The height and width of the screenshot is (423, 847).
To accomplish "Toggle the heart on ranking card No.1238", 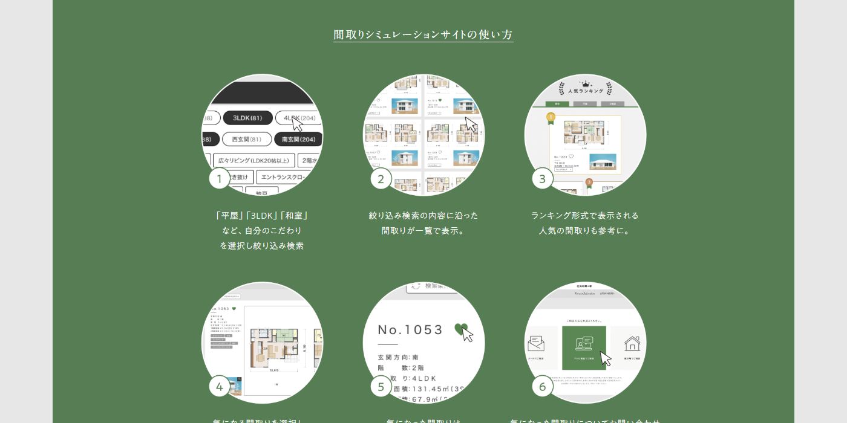I will coord(571,156).
